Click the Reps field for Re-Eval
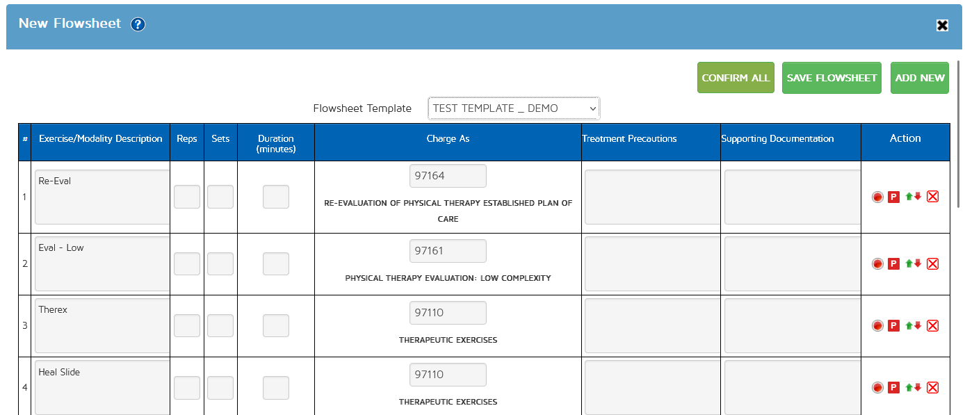 [x=187, y=197]
